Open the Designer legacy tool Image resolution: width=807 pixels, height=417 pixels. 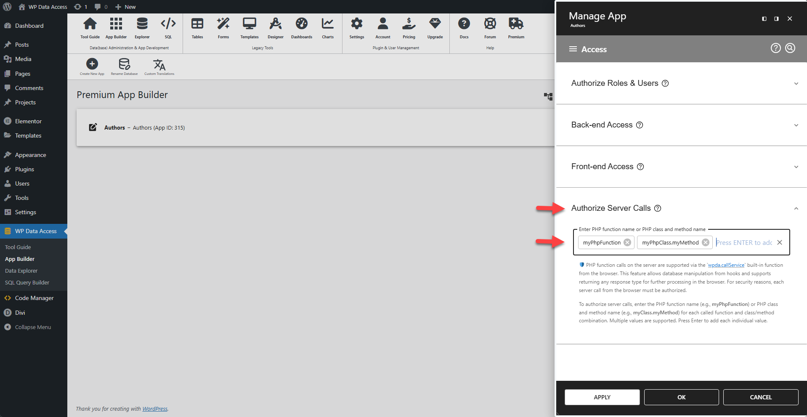tap(275, 27)
